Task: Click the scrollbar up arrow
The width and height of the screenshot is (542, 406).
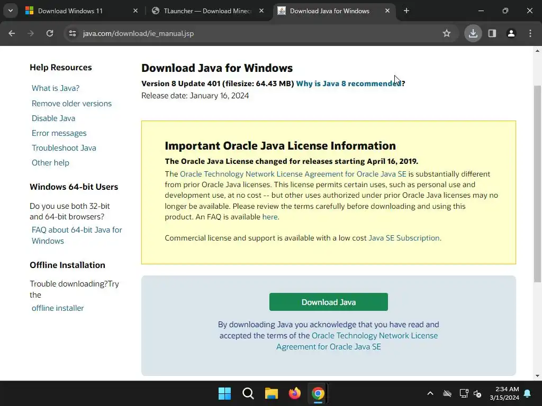Action: [x=538, y=51]
